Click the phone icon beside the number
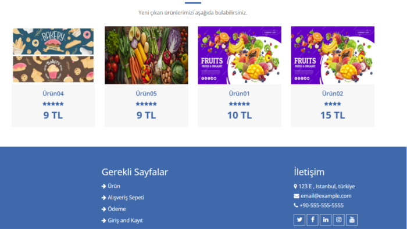The image size is (407, 229). 296,205
